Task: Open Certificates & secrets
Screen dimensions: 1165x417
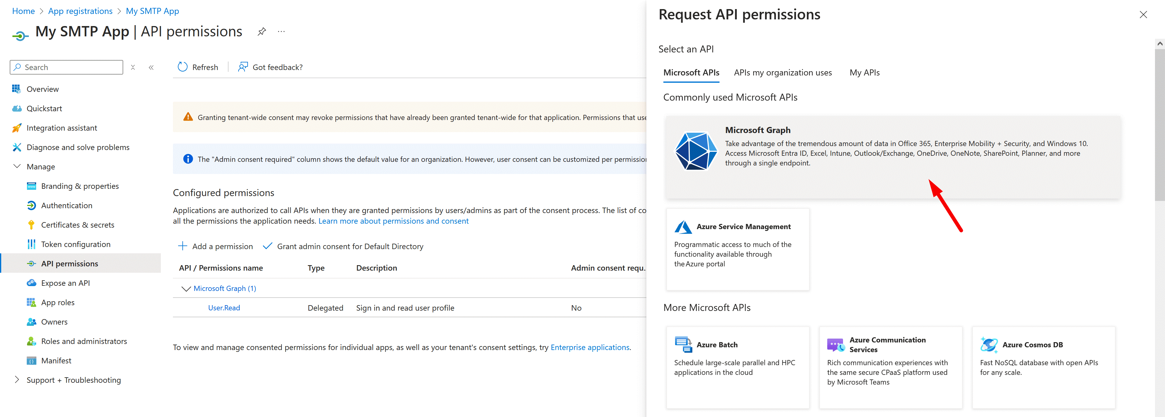Action: click(x=77, y=225)
